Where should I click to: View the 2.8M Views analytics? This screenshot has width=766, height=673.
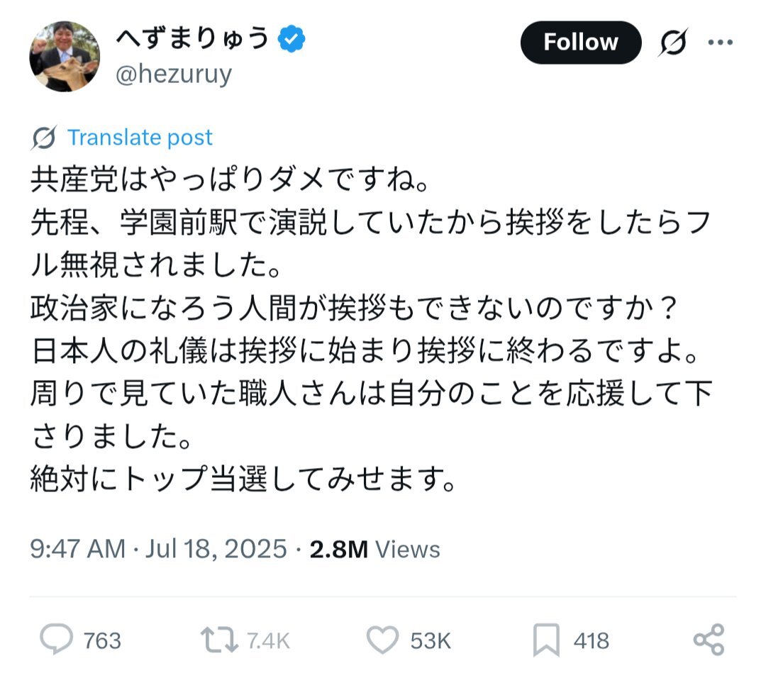374,550
